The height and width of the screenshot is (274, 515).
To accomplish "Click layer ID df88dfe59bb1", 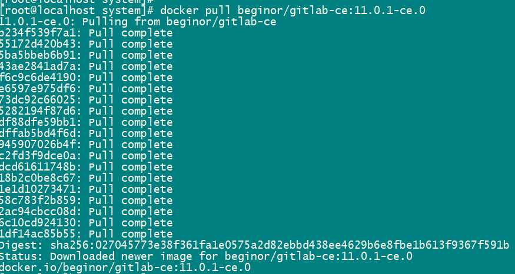I will tap(40, 122).
